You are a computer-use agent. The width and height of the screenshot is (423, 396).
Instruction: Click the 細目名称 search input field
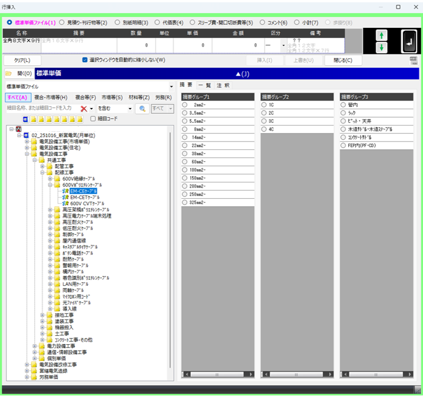(41, 109)
